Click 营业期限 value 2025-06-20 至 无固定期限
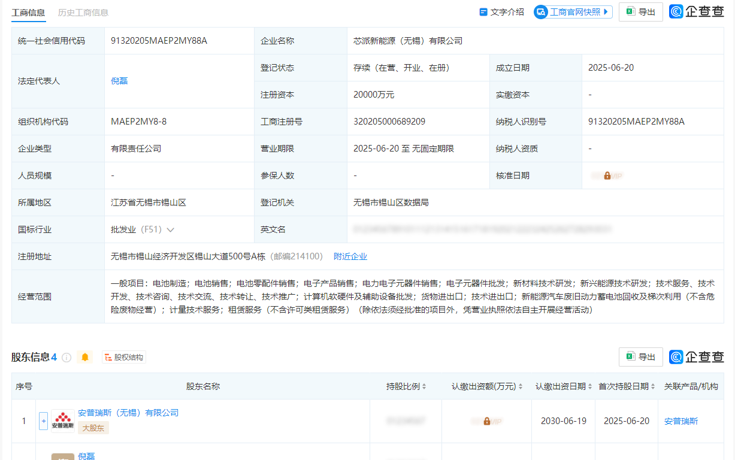This screenshot has width=735, height=460. coord(404,149)
